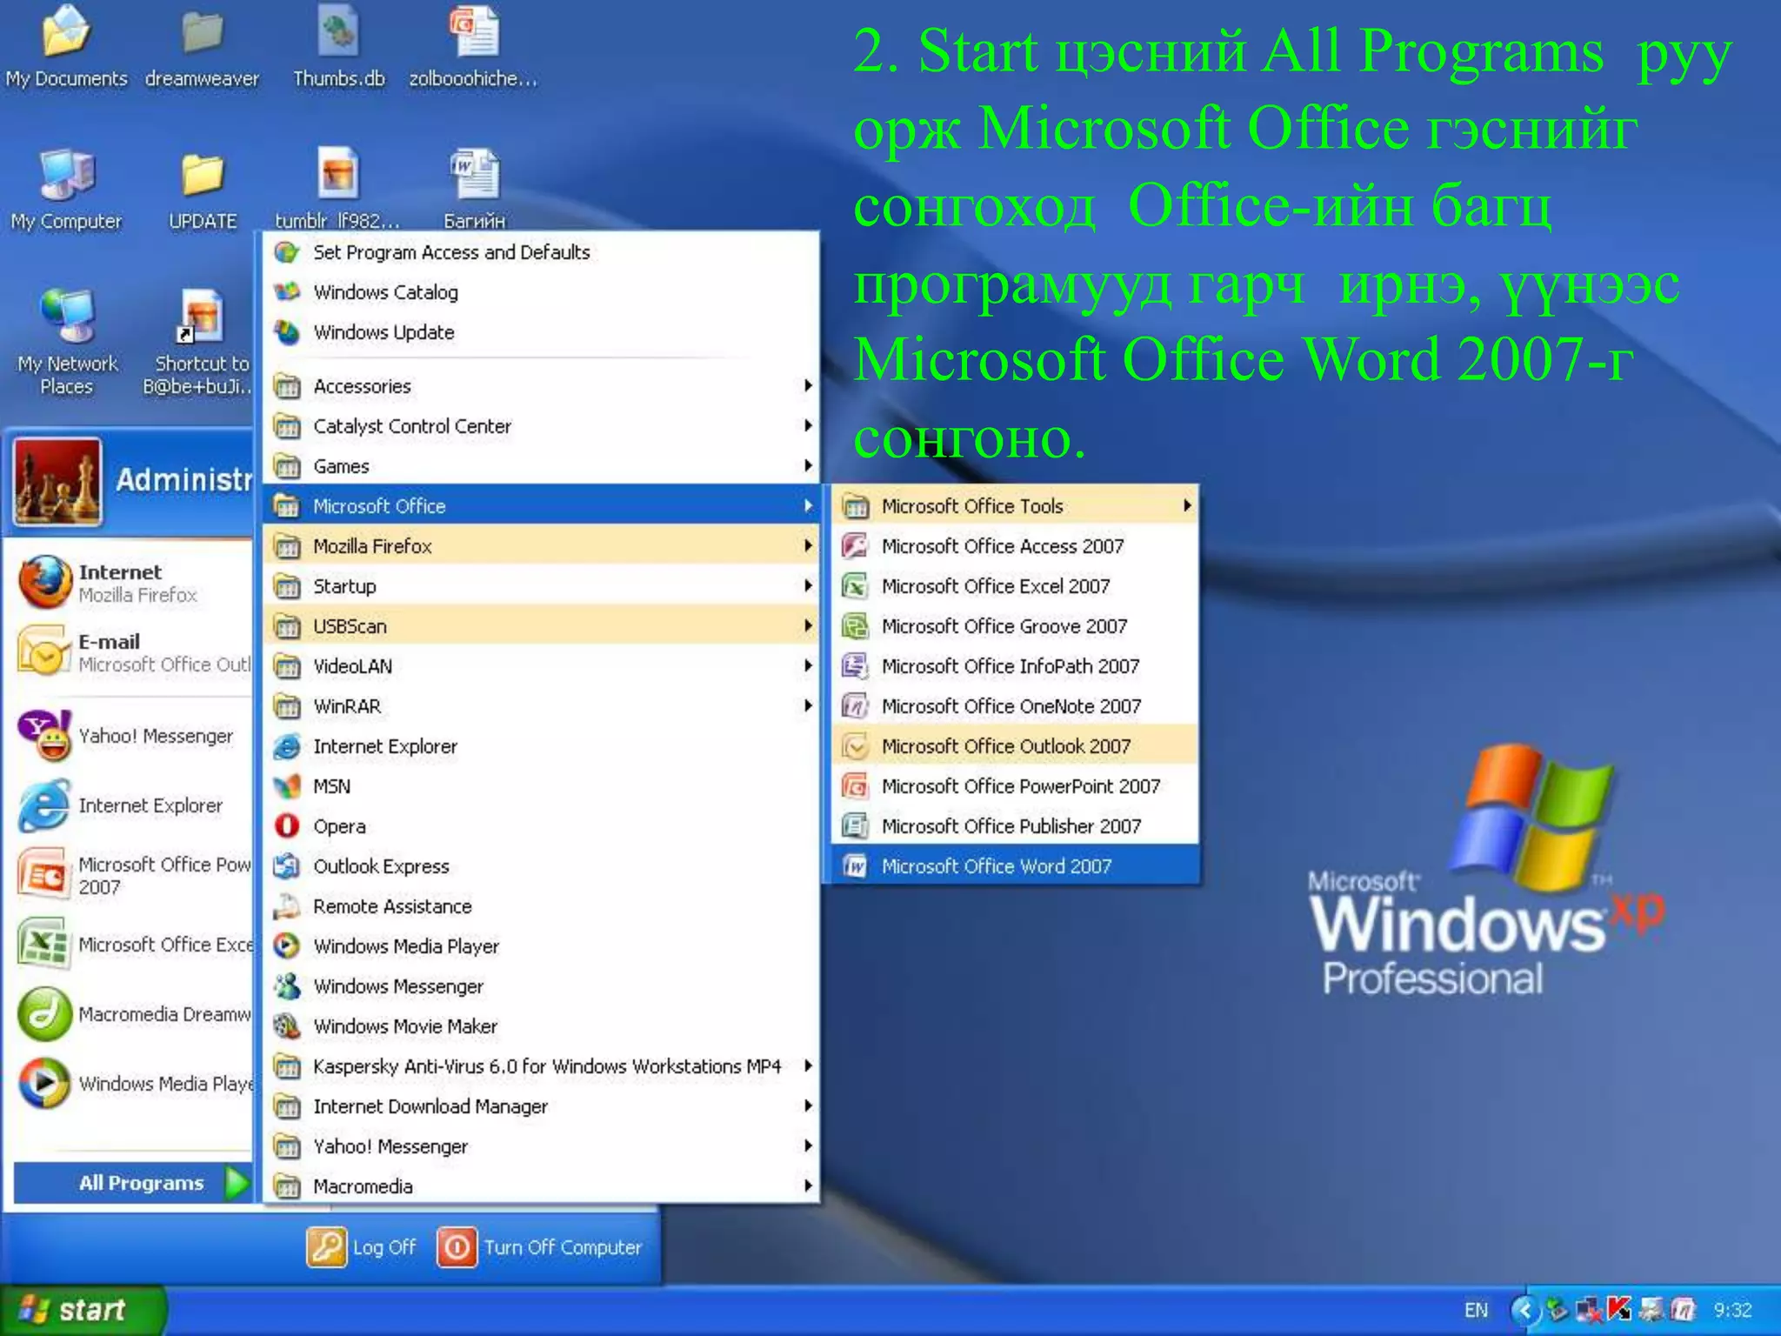
Task: Open pinned E-mail Microsoft Office Outlook
Action: coord(133,653)
